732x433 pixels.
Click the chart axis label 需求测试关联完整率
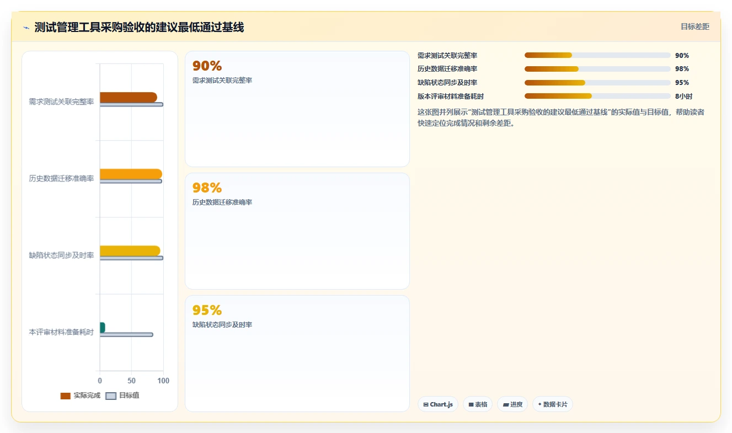click(x=61, y=101)
